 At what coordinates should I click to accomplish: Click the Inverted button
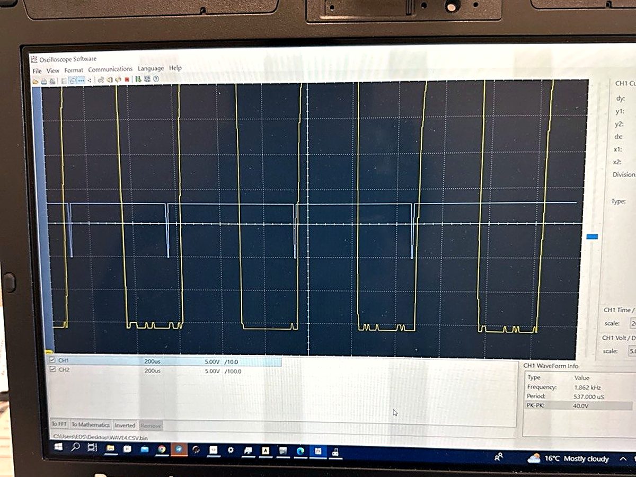tap(126, 425)
